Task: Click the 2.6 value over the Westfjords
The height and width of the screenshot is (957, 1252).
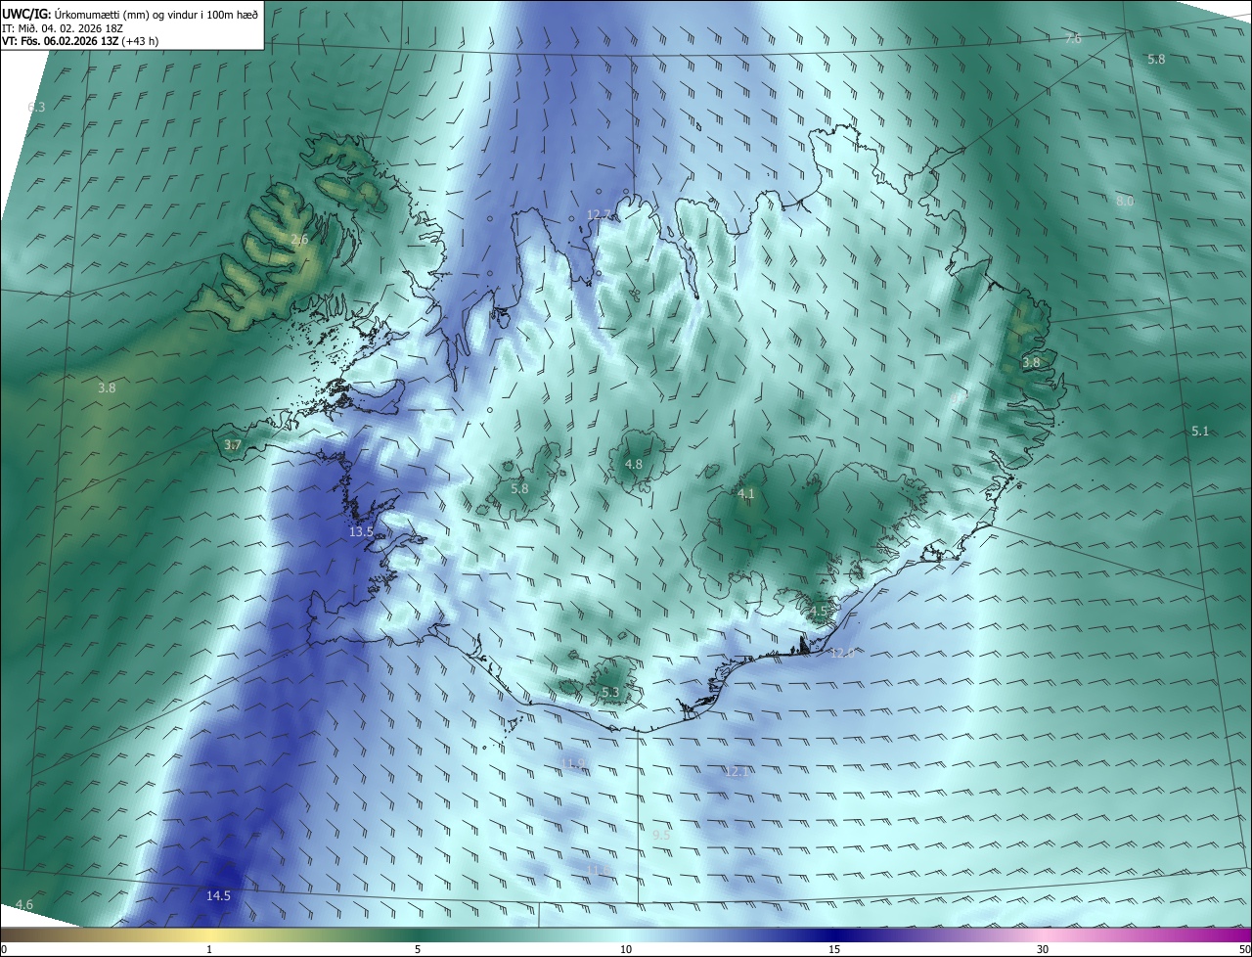Action: pyautogui.click(x=299, y=239)
